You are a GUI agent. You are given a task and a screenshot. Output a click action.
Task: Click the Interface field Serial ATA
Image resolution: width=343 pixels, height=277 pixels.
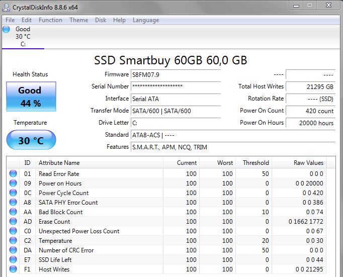pos(176,99)
